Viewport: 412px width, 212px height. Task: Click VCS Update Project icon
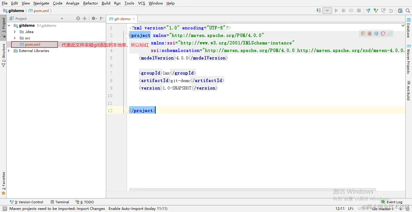click(x=368, y=11)
